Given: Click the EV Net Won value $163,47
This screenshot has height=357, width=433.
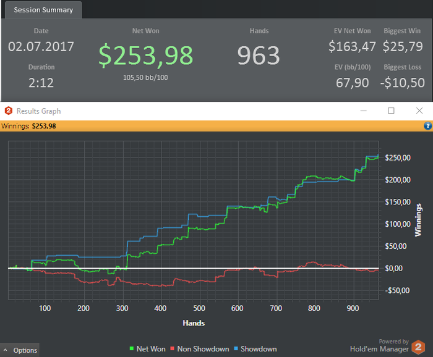Looking at the screenshot, I should (352, 46).
